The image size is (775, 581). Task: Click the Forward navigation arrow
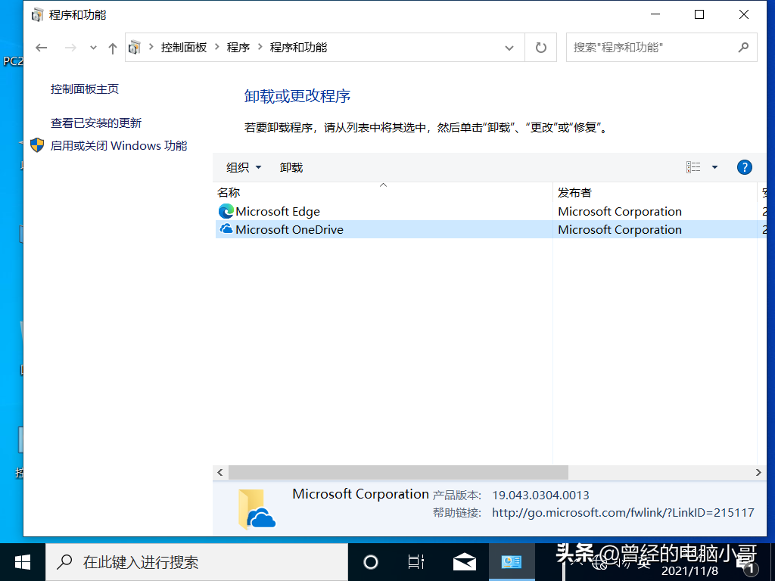coord(70,48)
